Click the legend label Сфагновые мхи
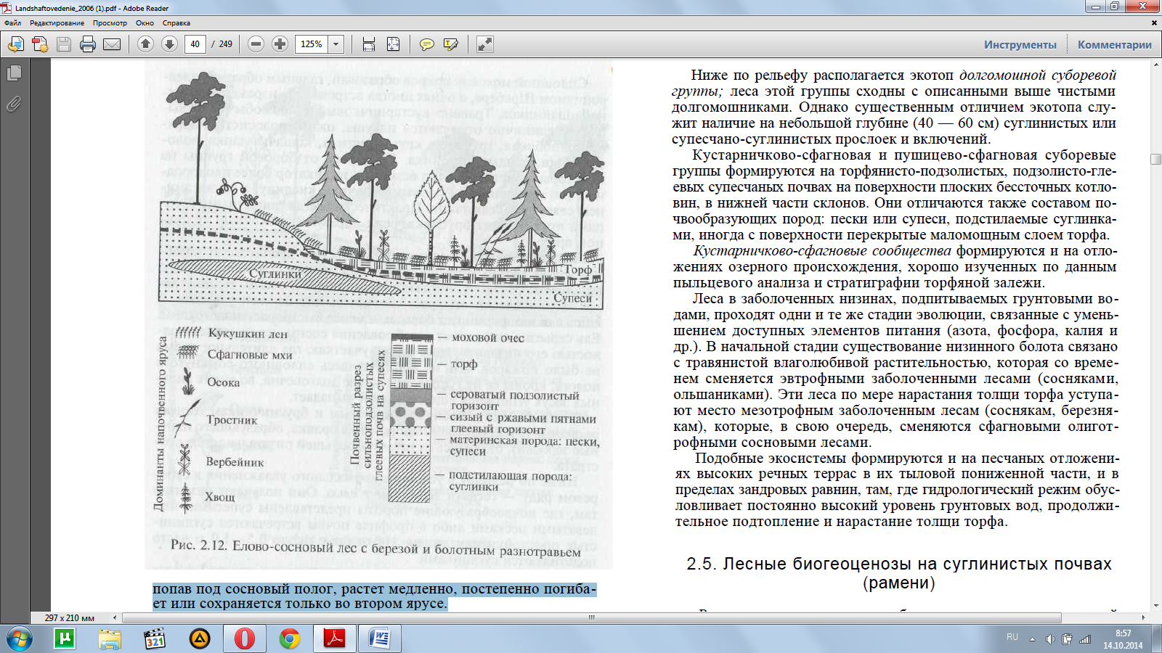This screenshot has width=1162, height=653. coord(250,355)
